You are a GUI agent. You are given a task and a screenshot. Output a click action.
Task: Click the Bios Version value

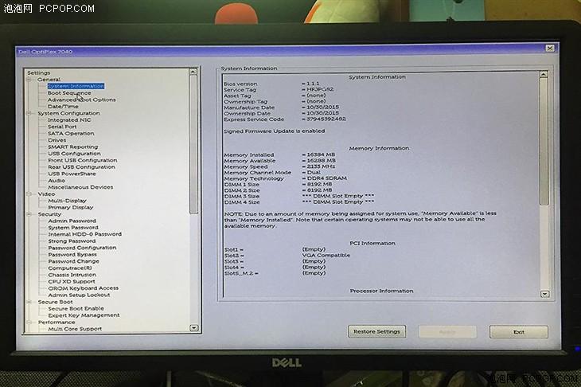point(313,84)
